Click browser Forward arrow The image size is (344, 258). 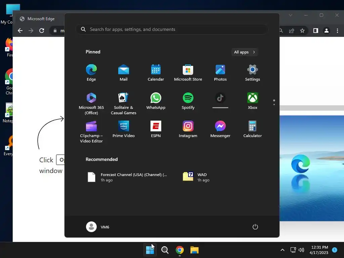[x=31, y=31]
